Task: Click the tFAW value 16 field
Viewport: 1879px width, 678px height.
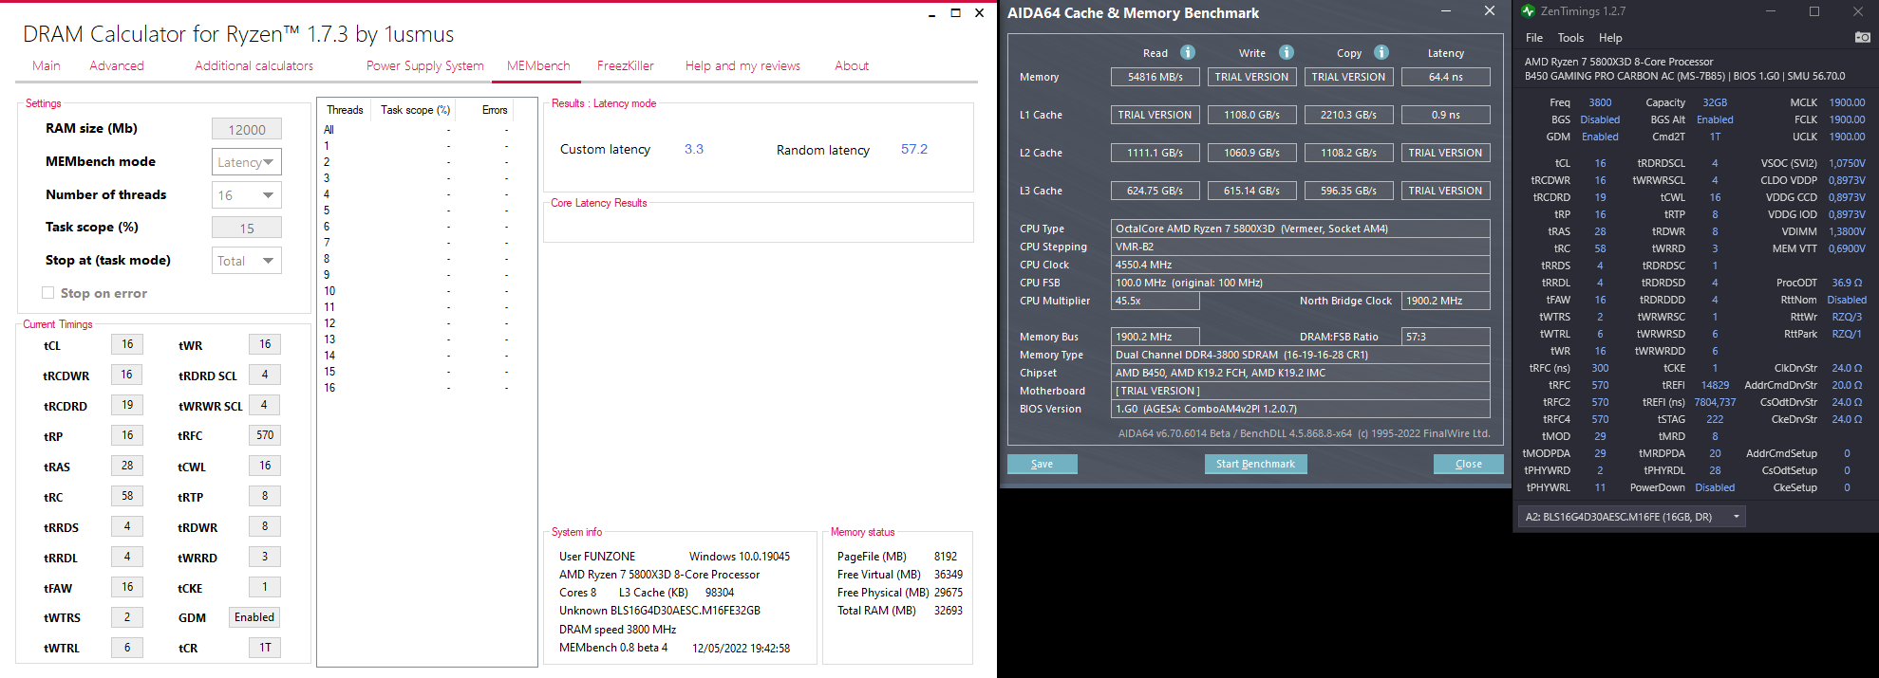Action: tap(127, 587)
